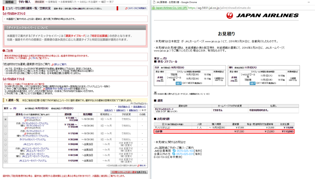Click the SS7 seat badge for flight JL045
Viewport: 315px width, 179px height.
(179, 83)
